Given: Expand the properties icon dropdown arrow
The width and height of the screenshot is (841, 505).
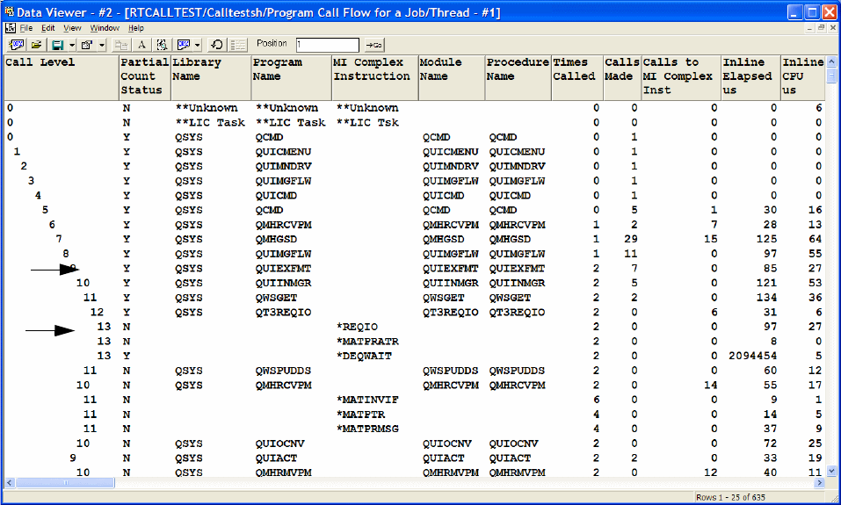Looking at the screenshot, I should point(102,45).
